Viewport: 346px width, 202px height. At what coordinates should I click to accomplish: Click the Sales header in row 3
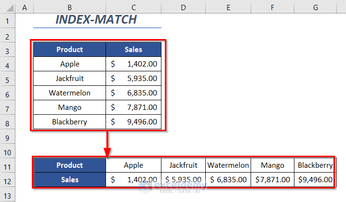tap(133, 49)
